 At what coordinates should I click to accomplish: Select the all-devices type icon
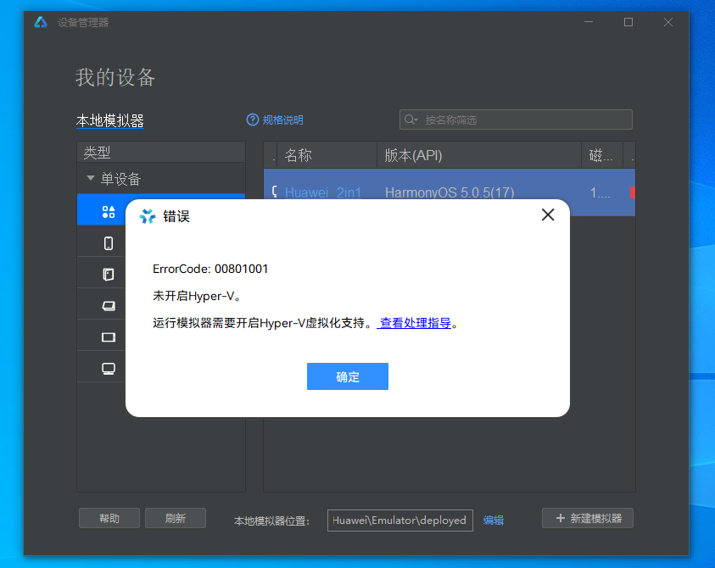coord(109,212)
